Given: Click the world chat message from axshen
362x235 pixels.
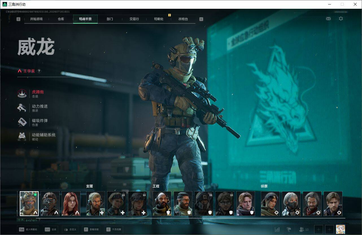Looking at the screenshot, I should pyautogui.click(x=29, y=220).
